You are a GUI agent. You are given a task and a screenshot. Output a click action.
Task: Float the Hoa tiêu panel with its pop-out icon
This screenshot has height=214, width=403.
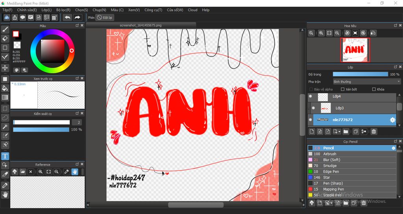pos(396,25)
